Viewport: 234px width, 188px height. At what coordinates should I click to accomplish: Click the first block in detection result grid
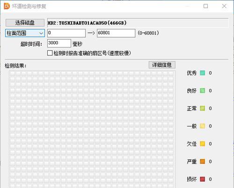click(x=13, y=74)
